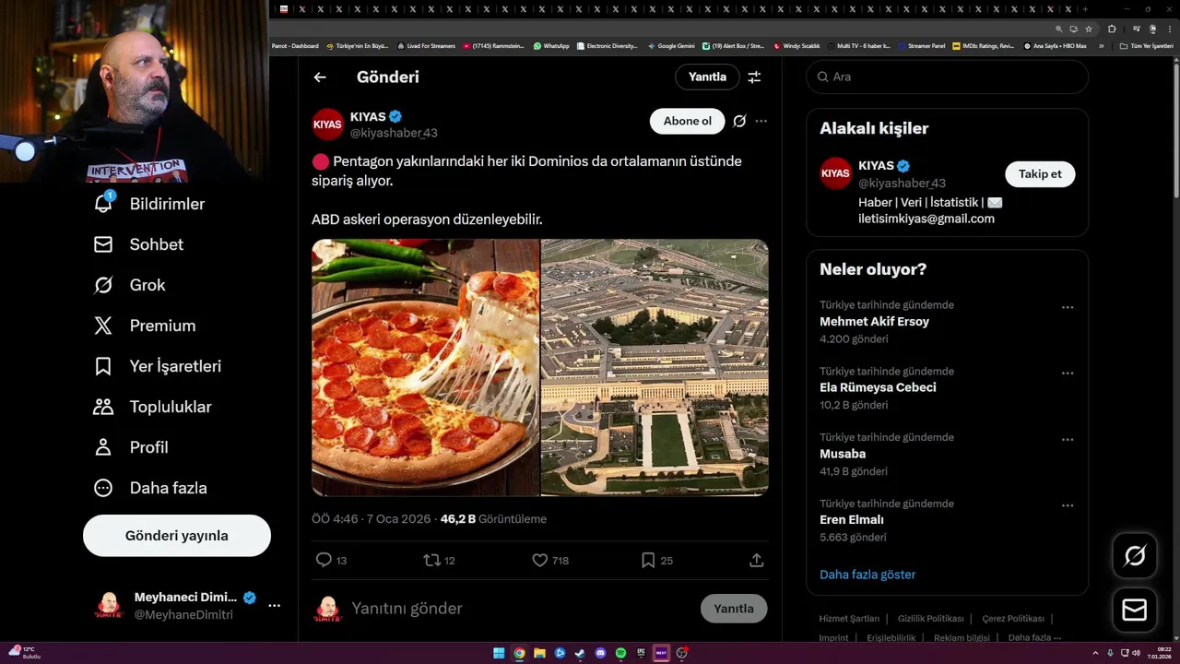Open Tüm Yer İşaretleri folder

coord(1146,45)
